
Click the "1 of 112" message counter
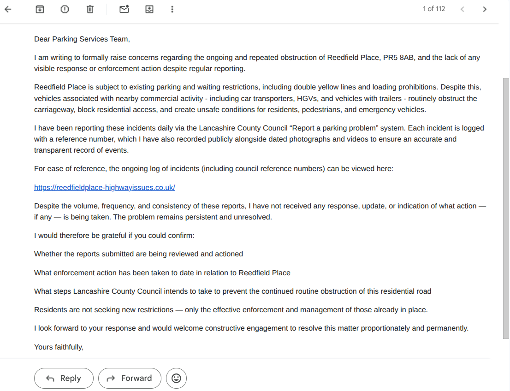point(434,9)
